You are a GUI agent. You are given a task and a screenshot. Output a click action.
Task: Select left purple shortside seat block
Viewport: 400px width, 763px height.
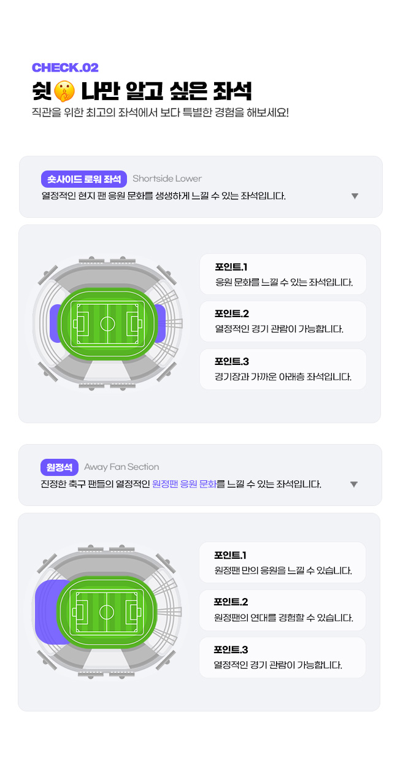pos(55,323)
